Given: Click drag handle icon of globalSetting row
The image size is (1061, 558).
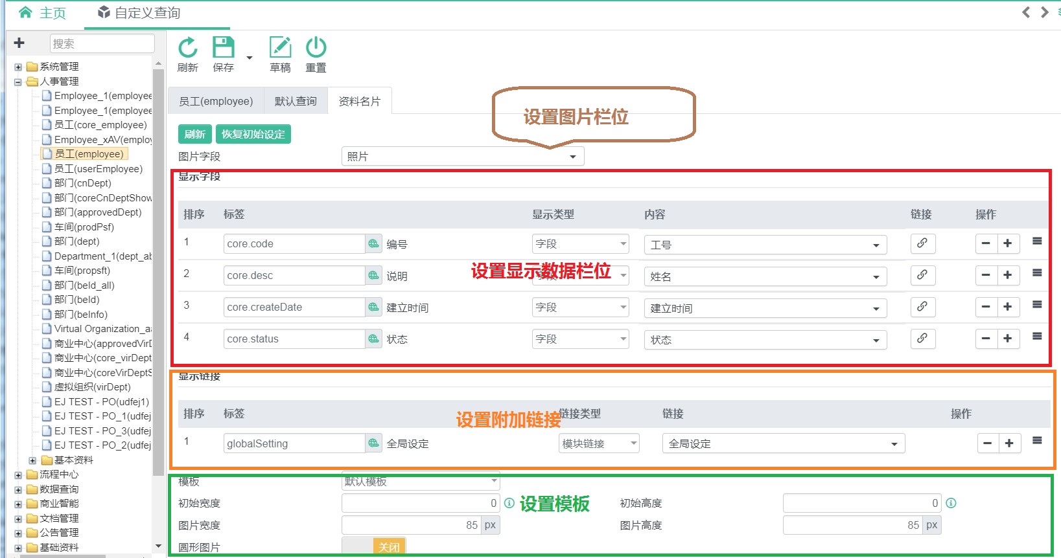Looking at the screenshot, I should 1037,441.
